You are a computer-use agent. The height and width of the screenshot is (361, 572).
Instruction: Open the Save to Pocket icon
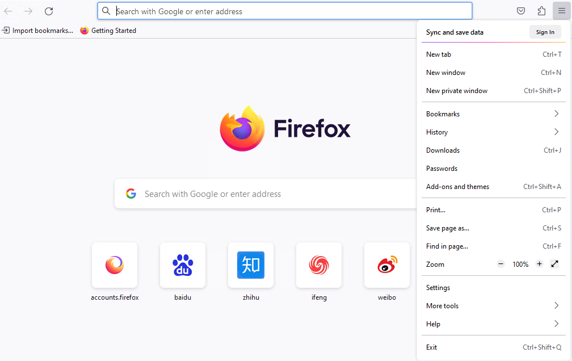coord(521,11)
